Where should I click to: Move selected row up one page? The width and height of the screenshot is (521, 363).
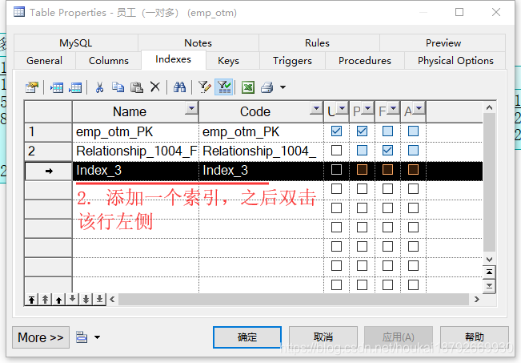tap(45, 300)
